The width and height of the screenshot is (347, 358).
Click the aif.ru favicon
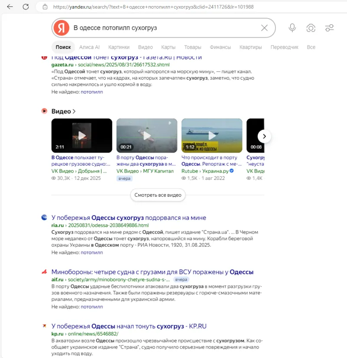tap(44, 272)
